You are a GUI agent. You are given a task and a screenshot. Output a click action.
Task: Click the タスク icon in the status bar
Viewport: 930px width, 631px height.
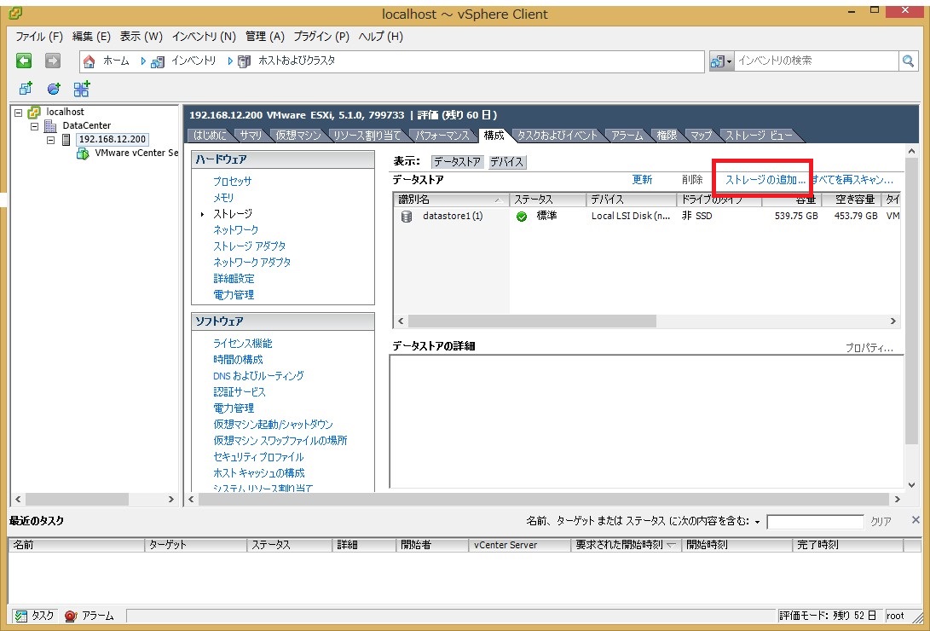tap(21, 617)
